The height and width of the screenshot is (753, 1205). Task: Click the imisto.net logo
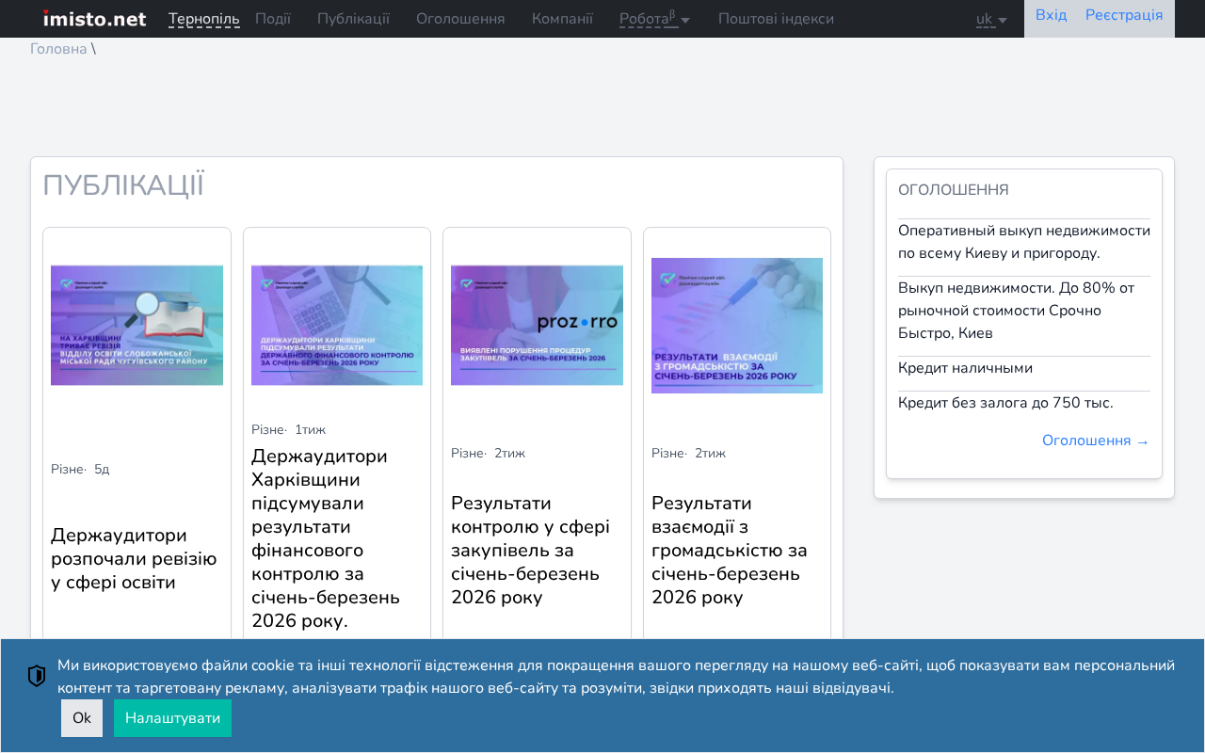[94, 18]
